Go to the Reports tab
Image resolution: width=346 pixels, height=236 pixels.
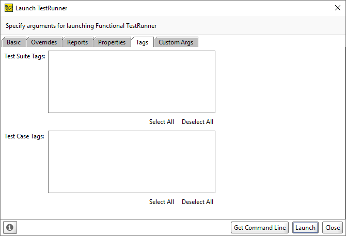coord(77,42)
